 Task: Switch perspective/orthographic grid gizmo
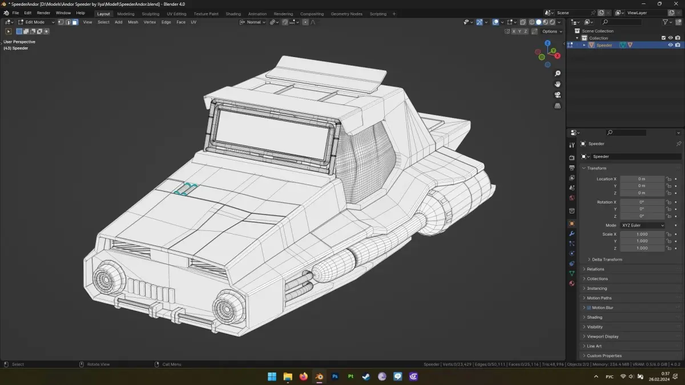tap(558, 106)
